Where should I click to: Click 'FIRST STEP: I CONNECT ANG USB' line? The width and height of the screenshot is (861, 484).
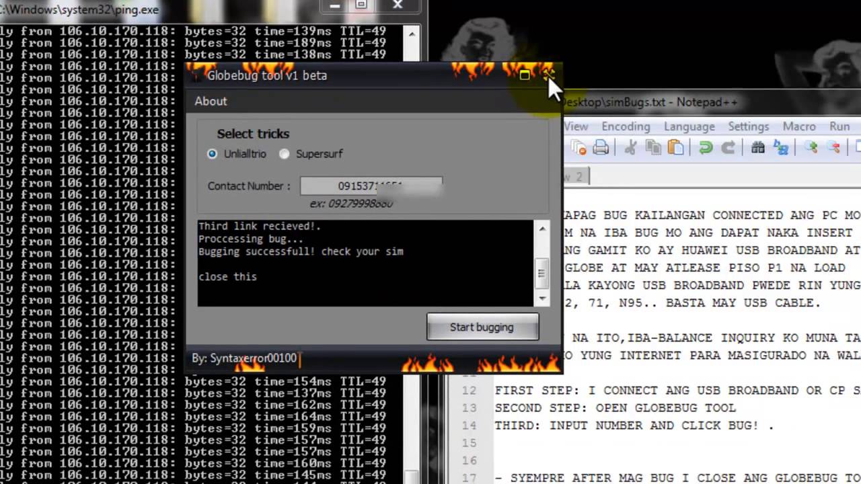677,390
